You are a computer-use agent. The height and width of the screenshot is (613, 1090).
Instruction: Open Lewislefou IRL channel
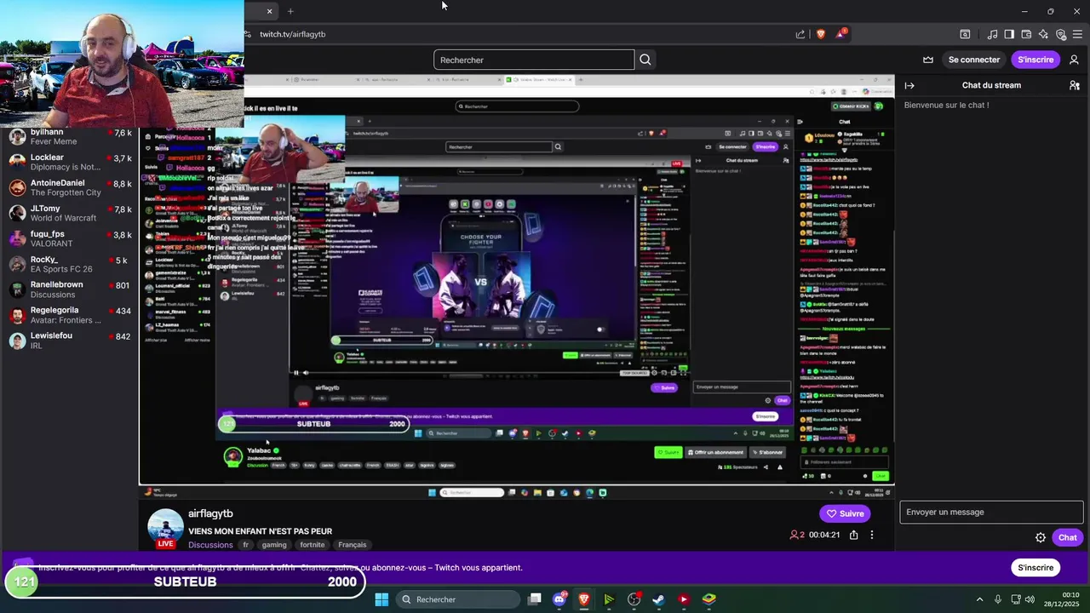click(70, 341)
